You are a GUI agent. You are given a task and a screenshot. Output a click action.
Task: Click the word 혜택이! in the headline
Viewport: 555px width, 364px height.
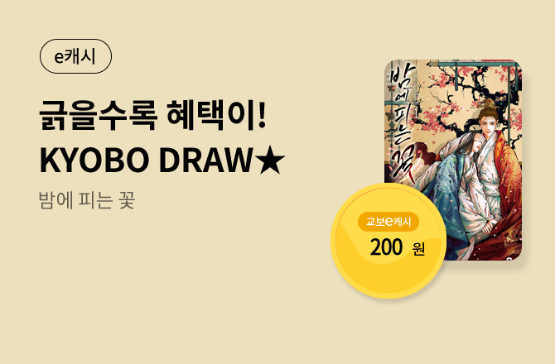216,115
